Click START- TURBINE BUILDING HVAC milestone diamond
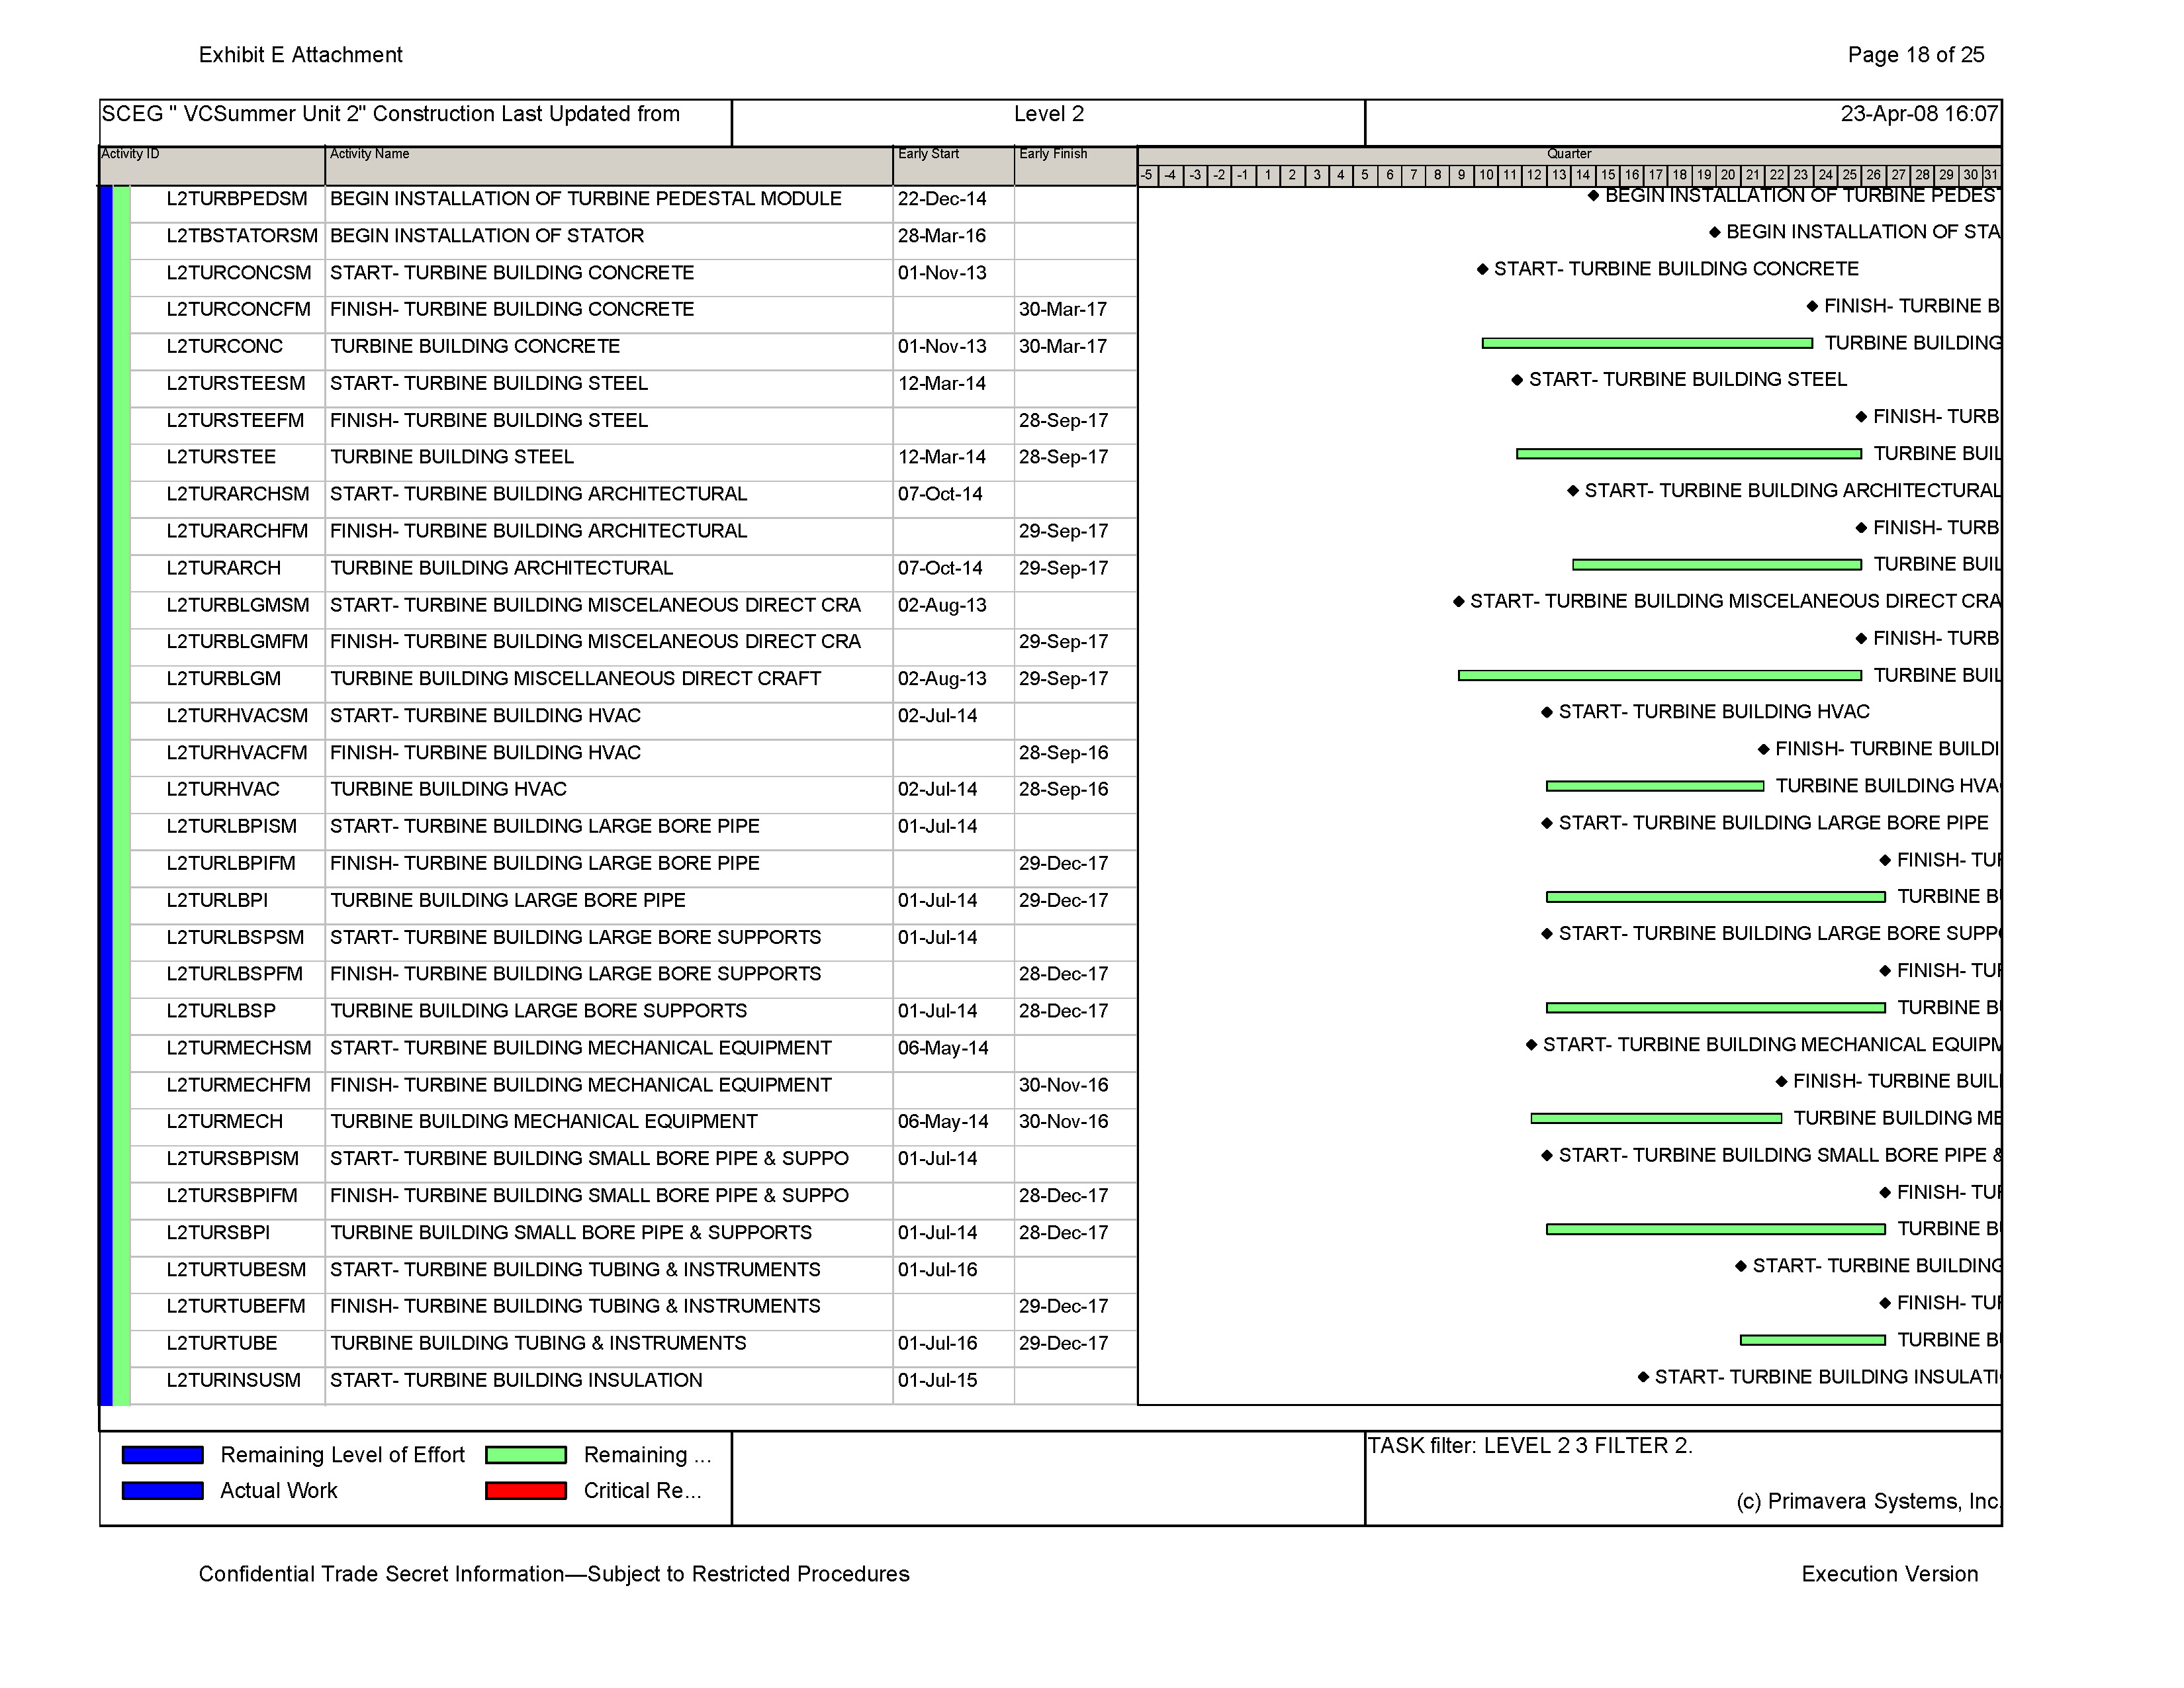This screenshot has width=2184, height=1688. click(x=1547, y=712)
